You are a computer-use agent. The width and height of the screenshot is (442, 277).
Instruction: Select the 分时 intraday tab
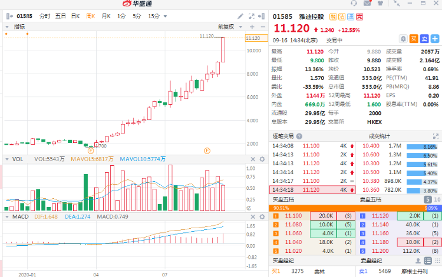point(45,16)
